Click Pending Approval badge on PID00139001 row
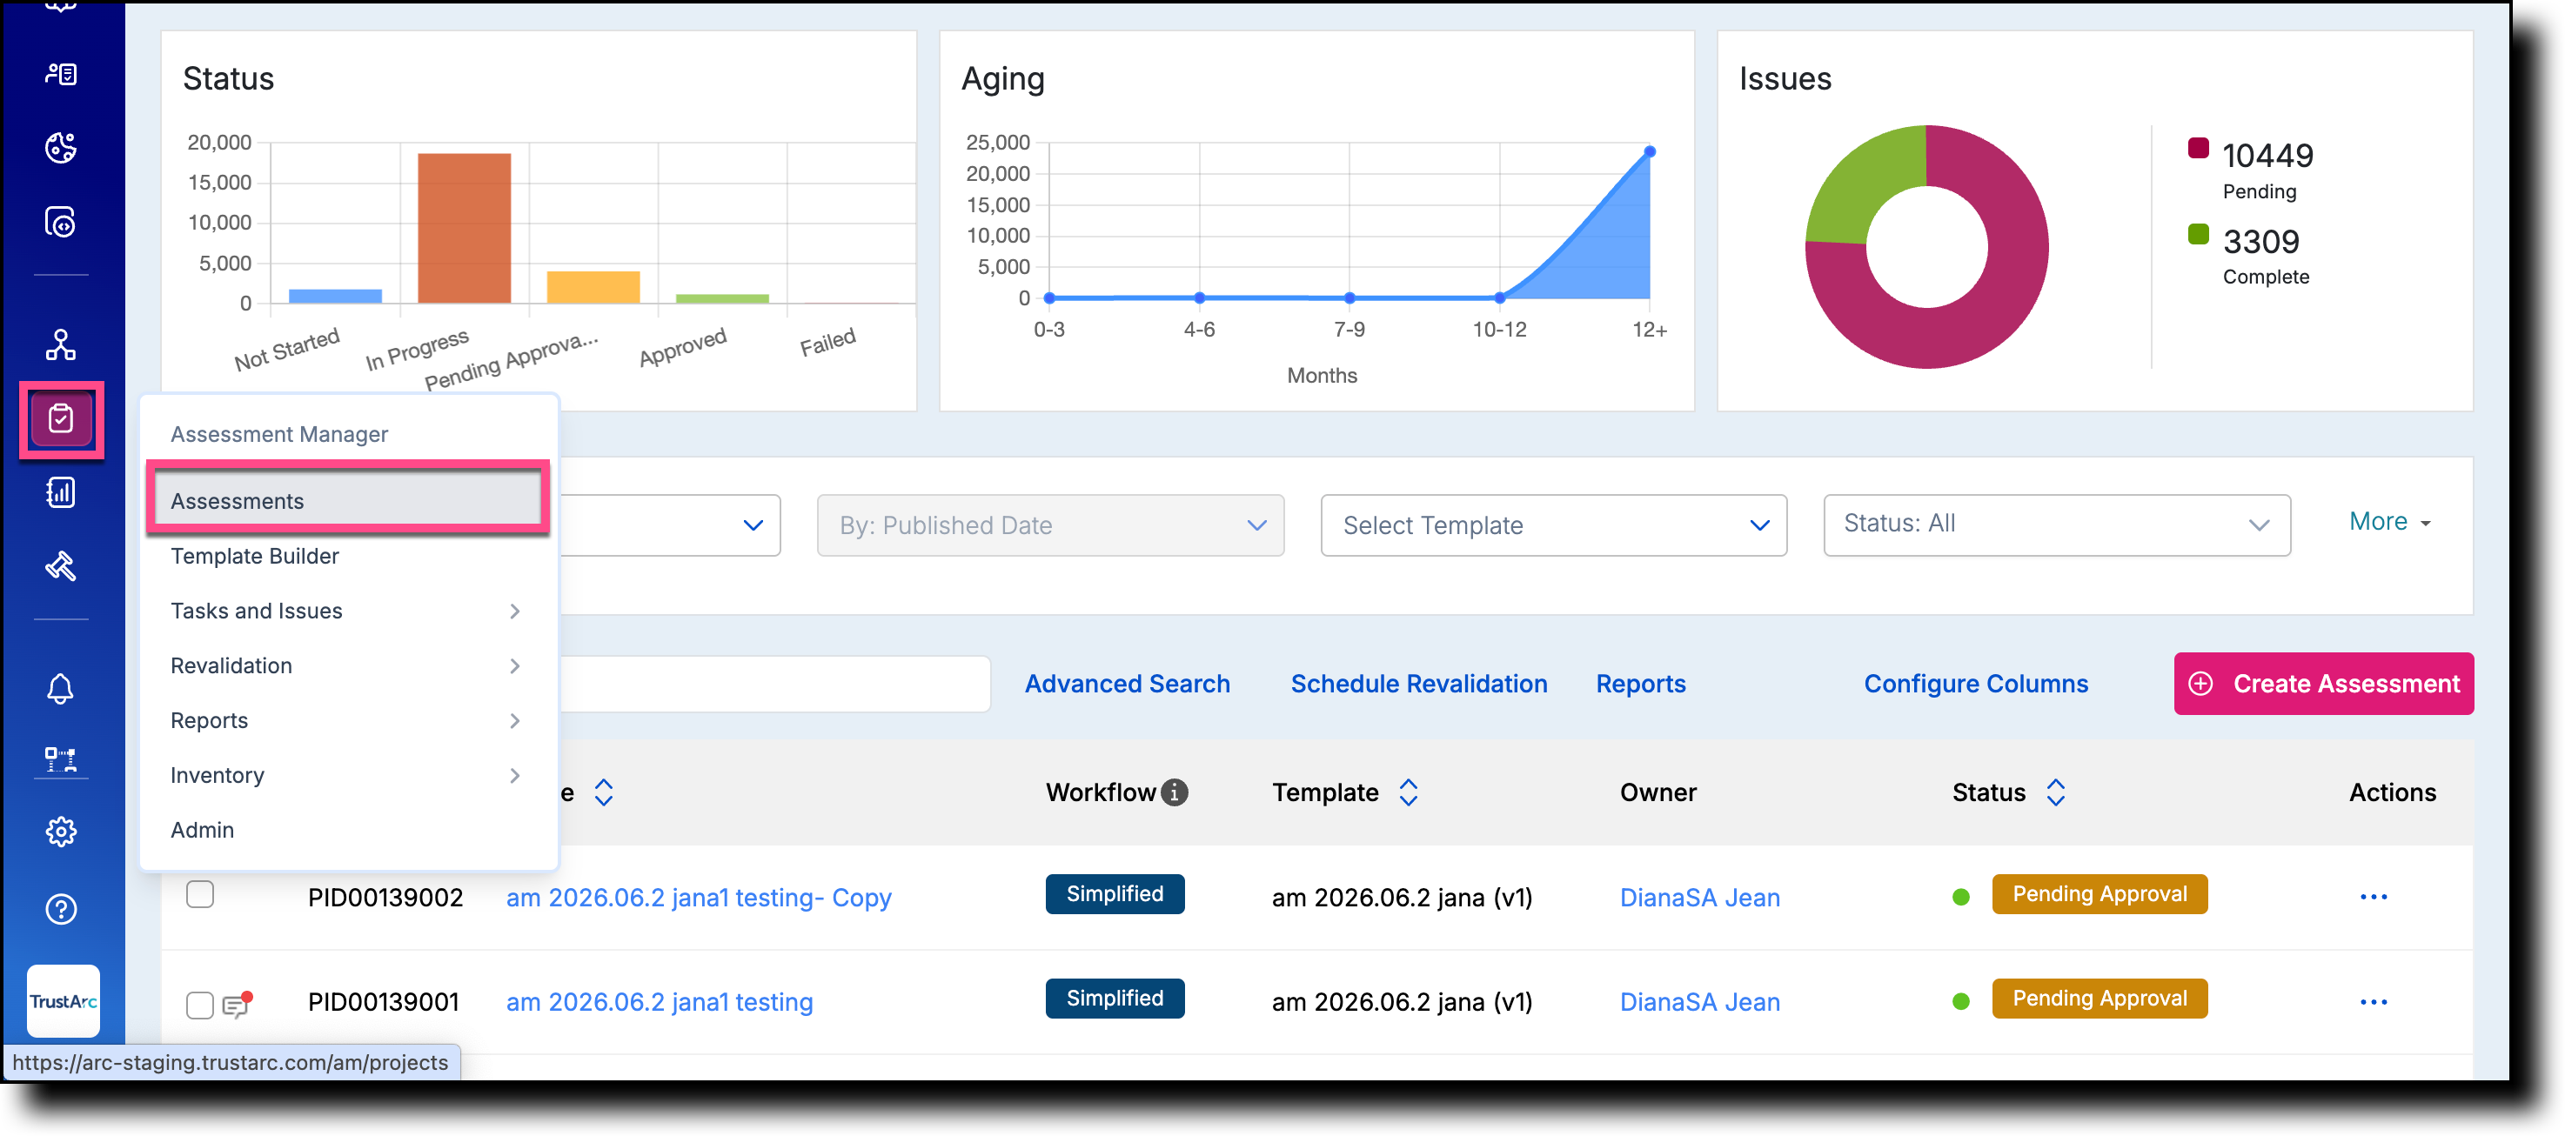 pos(2099,999)
